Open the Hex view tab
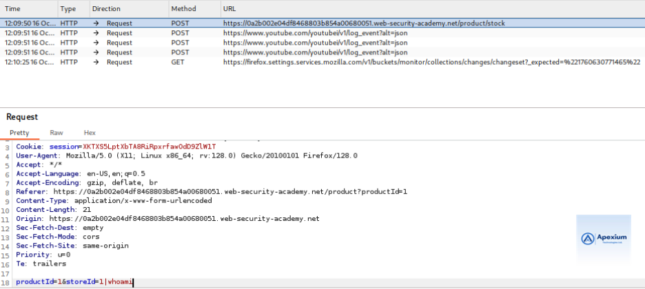The image size is (645, 289). click(x=90, y=132)
